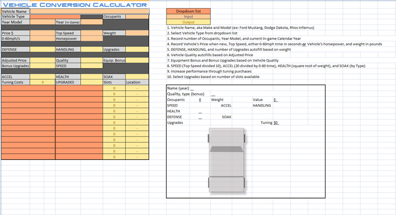Select the Year (In Game) input cell
The height and width of the screenshot is (215, 396).
pyautogui.click(x=92, y=22)
